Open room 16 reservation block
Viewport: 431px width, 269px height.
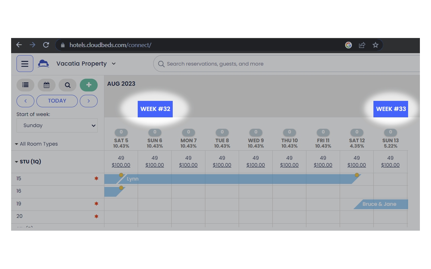[x=114, y=192]
